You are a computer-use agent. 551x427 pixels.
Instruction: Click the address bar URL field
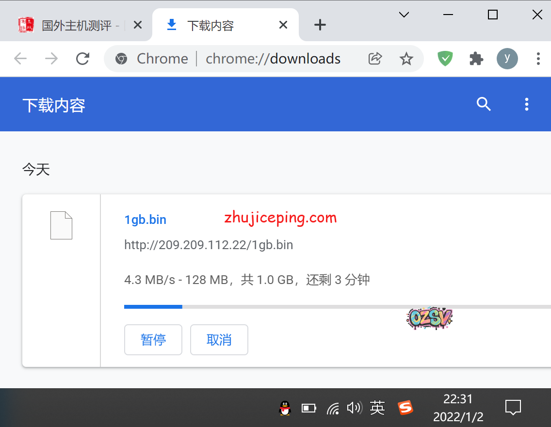point(273,59)
